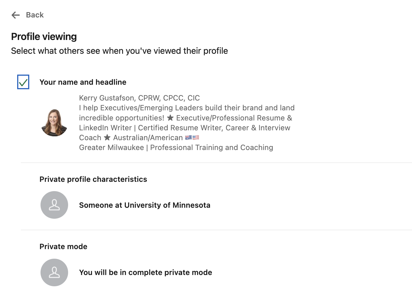Screen dimensions: 412x304
Task: Click the Private profile characteristics section
Action: 93,179
